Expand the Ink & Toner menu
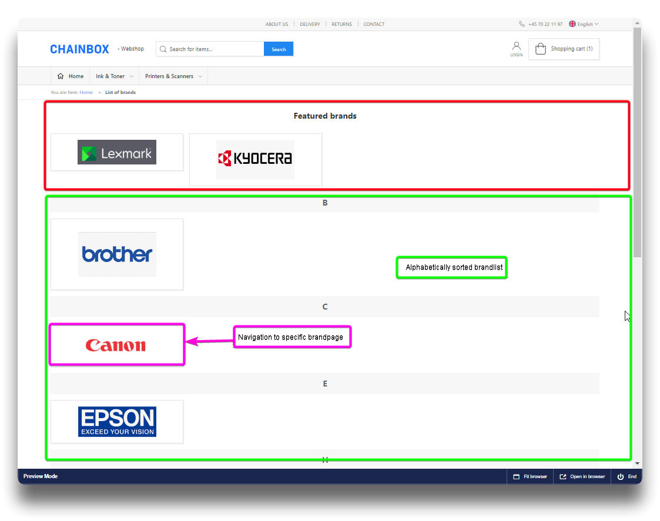 [114, 76]
